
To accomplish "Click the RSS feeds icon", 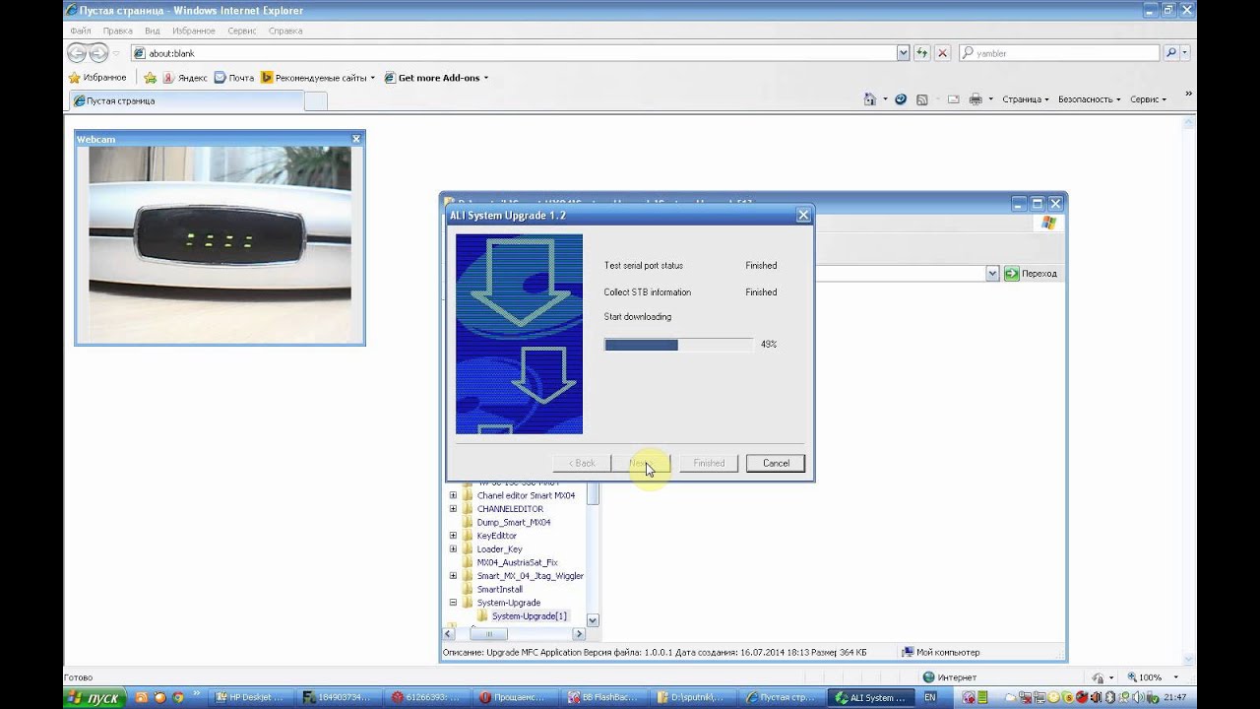I will (x=922, y=99).
